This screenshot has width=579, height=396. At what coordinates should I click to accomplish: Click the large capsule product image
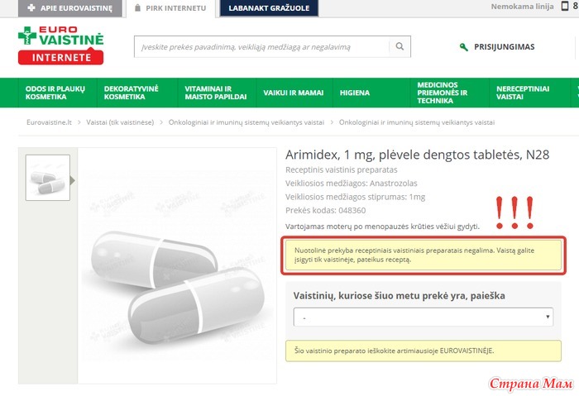(x=177, y=265)
